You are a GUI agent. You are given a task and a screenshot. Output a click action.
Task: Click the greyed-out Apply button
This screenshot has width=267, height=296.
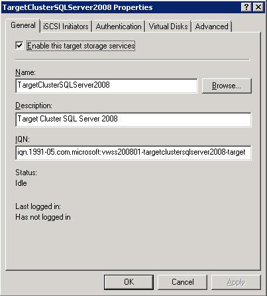236,282
